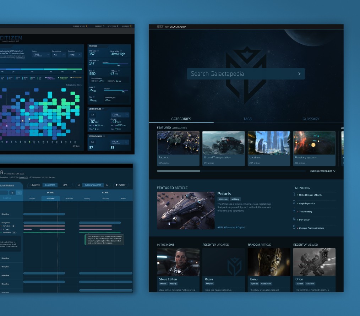Click the info icon beside Stability Score
Viewport: 360px width, 316px height.
(104, 136)
